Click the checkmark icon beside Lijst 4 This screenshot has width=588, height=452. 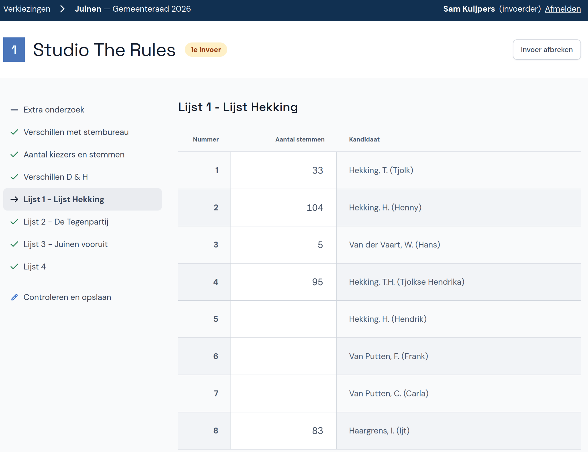tap(14, 267)
